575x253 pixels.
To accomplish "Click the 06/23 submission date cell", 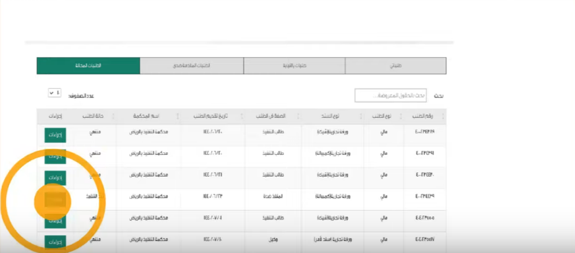I will coord(213,196).
